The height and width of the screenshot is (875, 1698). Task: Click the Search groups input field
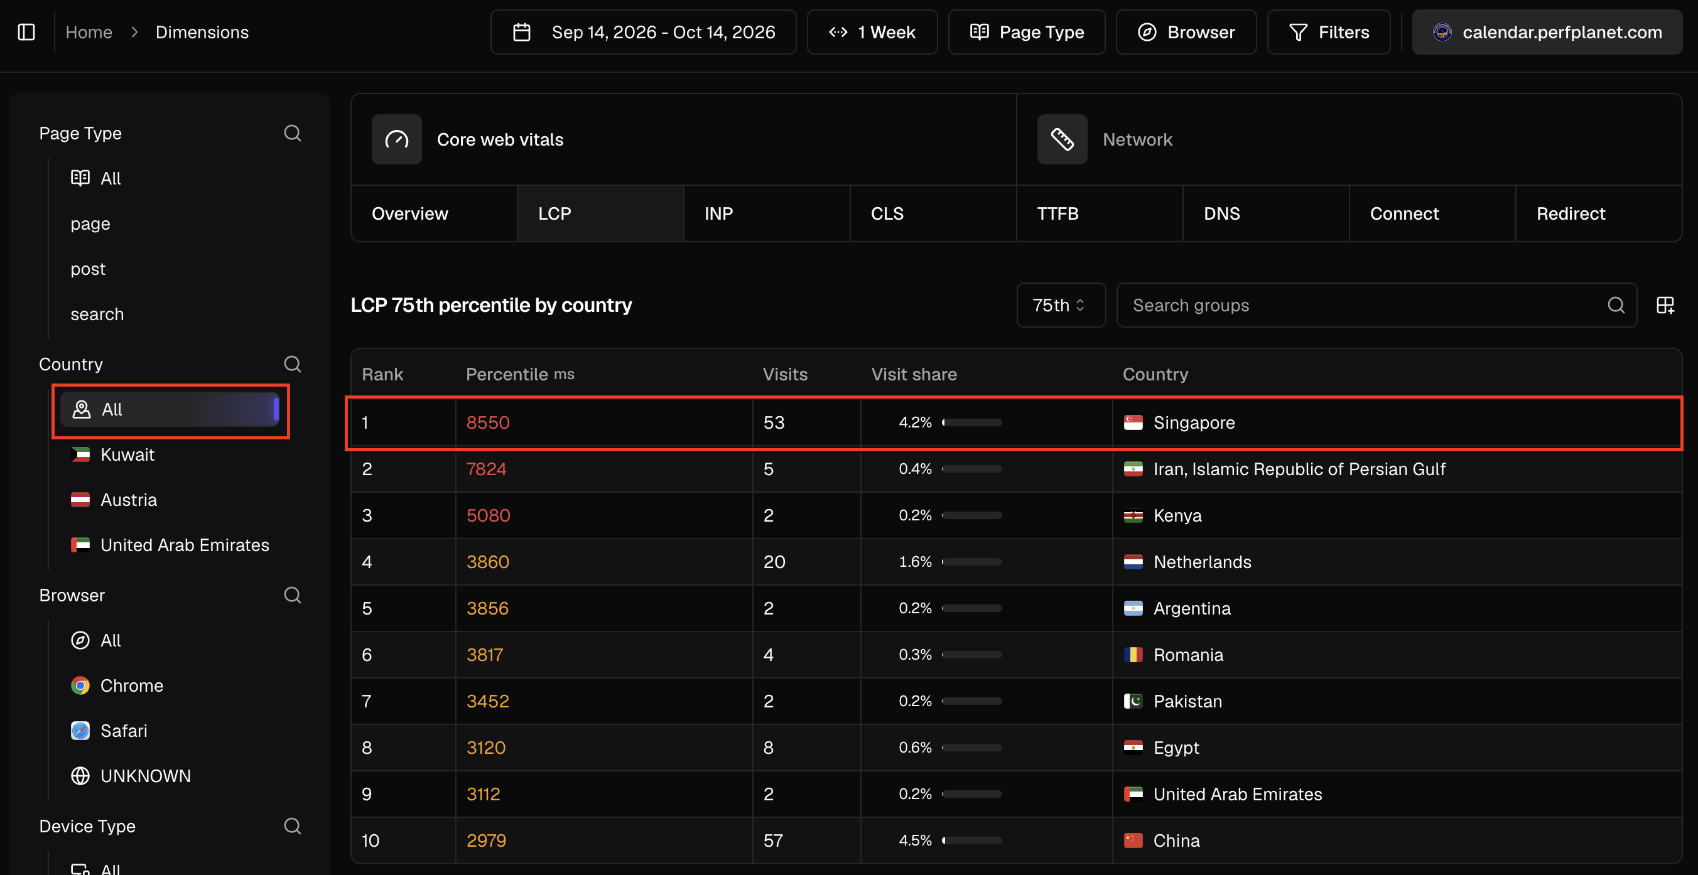pyautogui.click(x=1376, y=305)
